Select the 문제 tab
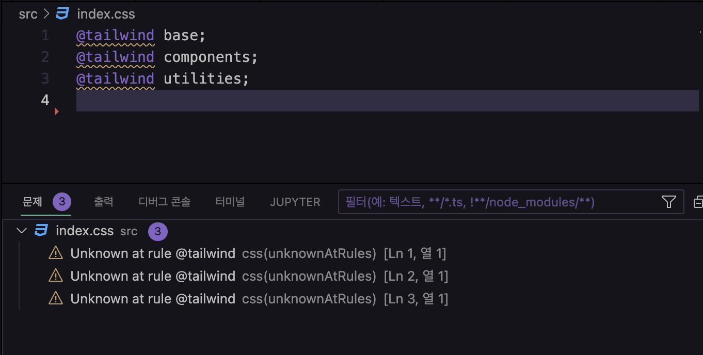The height and width of the screenshot is (355, 703). point(33,202)
